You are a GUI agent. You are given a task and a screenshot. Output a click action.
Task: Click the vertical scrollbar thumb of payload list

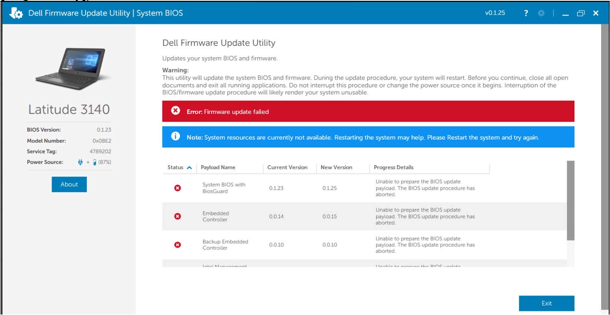pos(571,200)
